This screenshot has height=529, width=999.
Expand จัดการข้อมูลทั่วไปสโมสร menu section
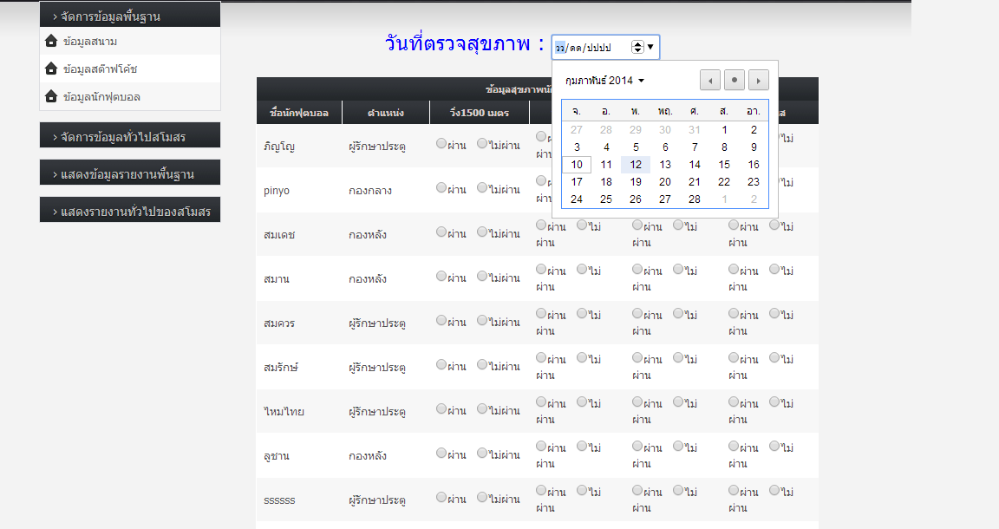(x=130, y=135)
